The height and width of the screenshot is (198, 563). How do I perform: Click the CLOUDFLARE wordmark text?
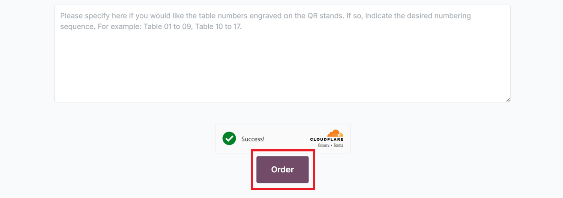(326, 139)
